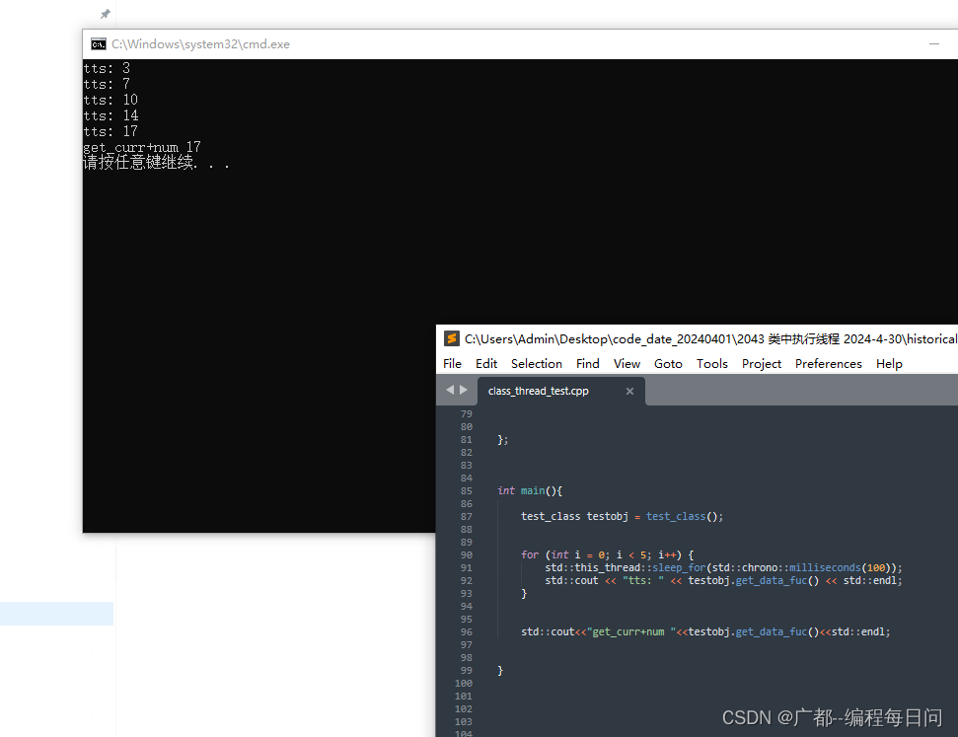Click 'tts: 10' output in cmd
Image resolution: width=958 pixels, height=737 pixels.
click(x=111, y=100)
